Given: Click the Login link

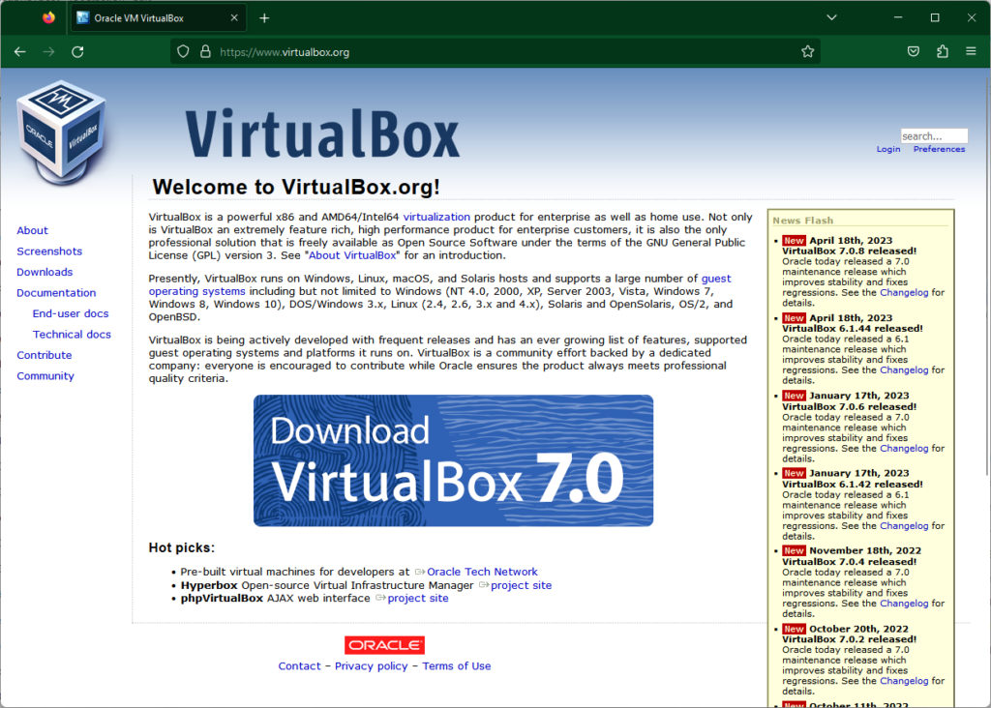Looking at the screenshot, I should click(888, 150).
